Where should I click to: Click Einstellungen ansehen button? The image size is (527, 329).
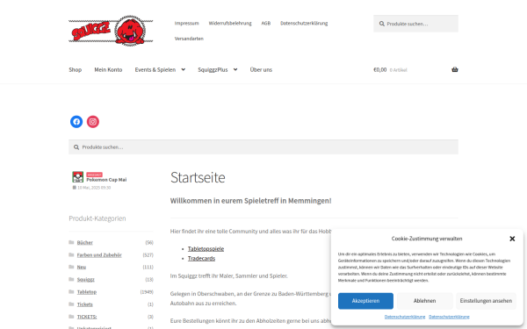point(486,301)
